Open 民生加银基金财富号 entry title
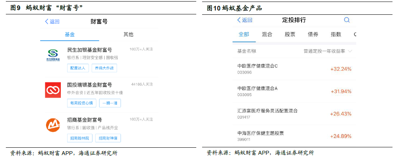Image resolution: width=396 pixels, height=159 pixels. (89, 50)
